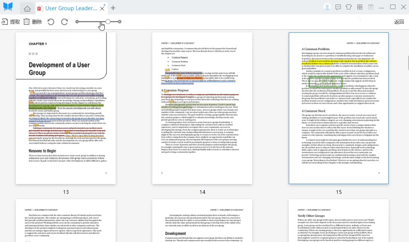
Task: Open the skin theme shirt icon
Action: point(349,7)
